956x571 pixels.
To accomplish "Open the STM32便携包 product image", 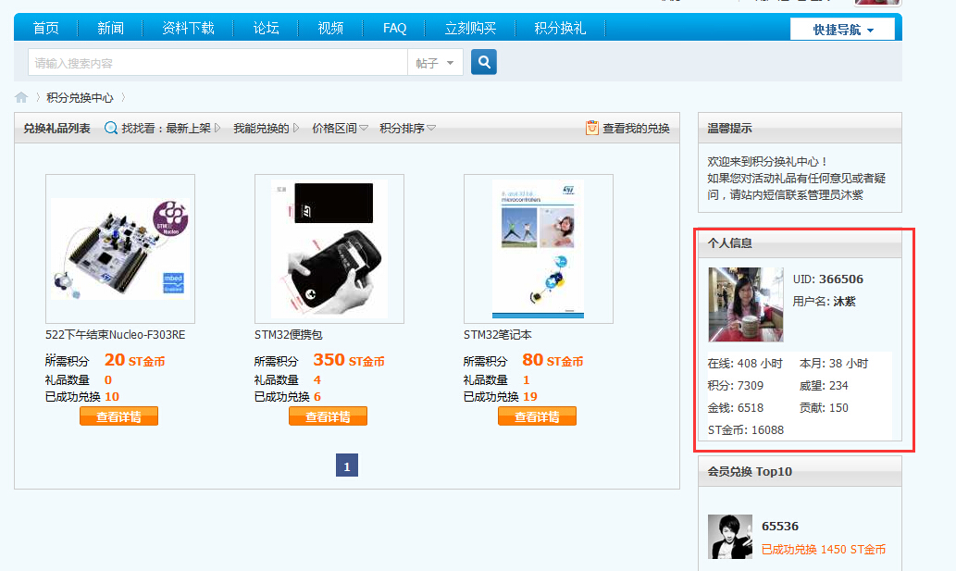I will [x=329, y=249].
